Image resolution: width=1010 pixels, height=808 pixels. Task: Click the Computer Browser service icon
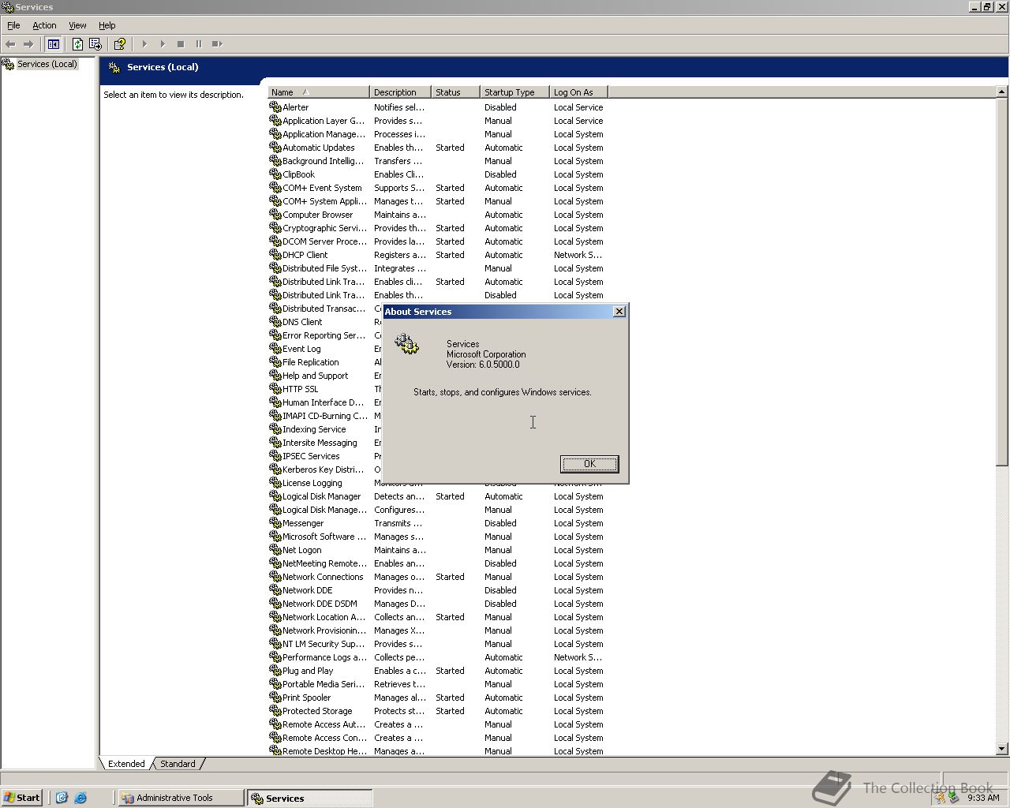[x=275, y=214]
